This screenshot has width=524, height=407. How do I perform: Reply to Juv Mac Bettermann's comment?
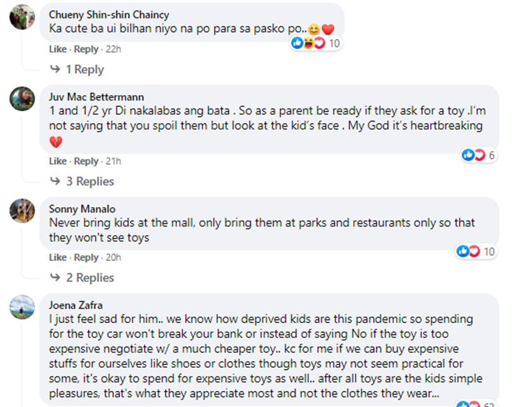pos(86,162)
